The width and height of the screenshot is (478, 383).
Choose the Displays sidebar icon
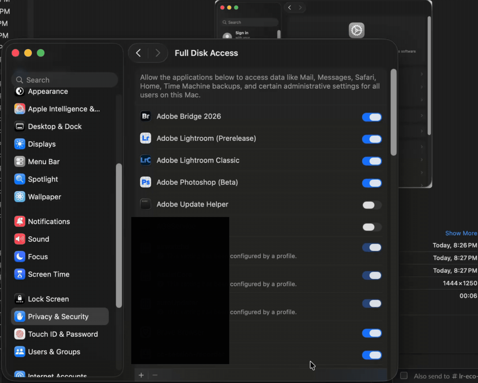point(20,144)
